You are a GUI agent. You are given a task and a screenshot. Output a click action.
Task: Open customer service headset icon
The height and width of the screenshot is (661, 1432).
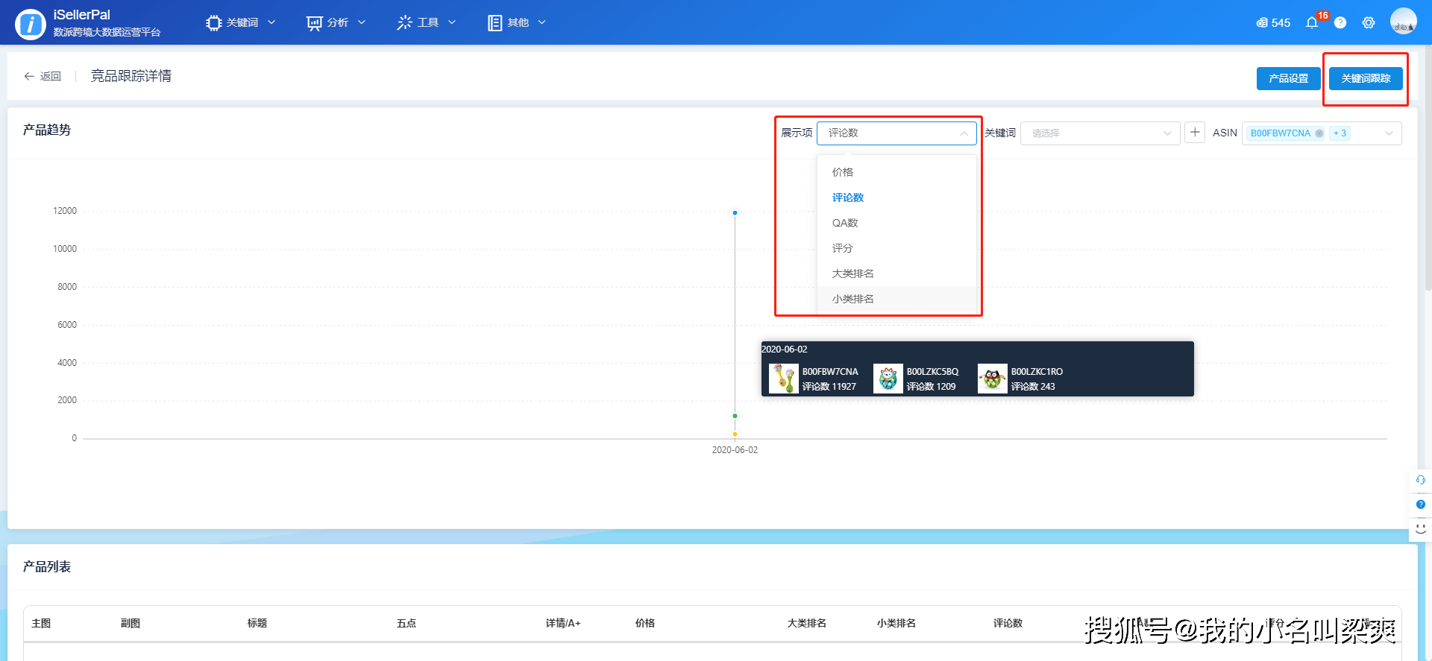(x=1420, y=480)
